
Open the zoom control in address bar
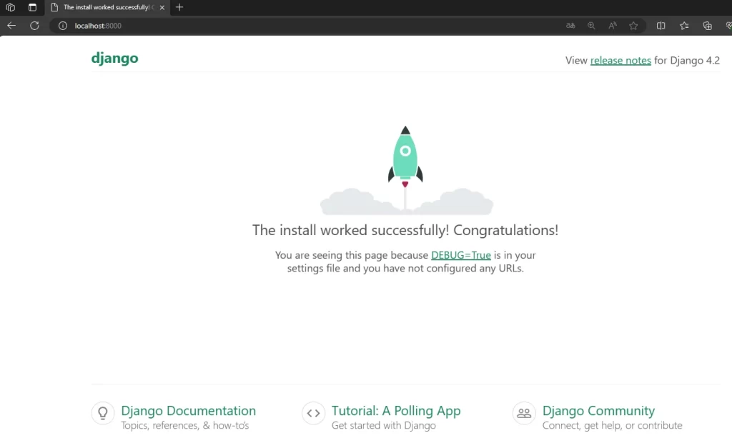(591, 26)
